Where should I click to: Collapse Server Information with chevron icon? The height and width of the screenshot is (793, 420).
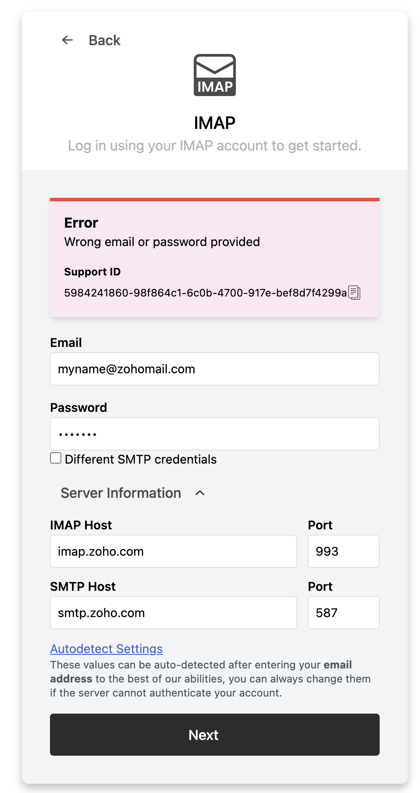[x=200, y=493]
